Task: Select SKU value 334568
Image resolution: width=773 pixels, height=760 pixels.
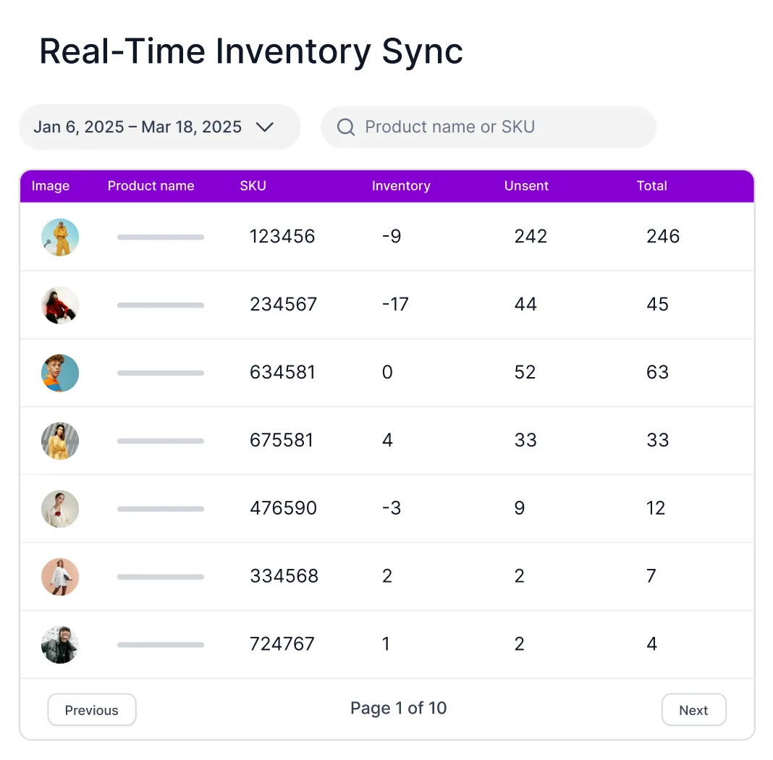Action: (x=284, y=577)
